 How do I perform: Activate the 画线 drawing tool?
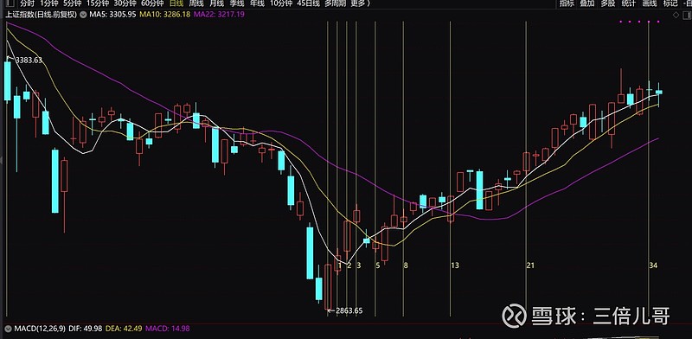coord(650,3)
